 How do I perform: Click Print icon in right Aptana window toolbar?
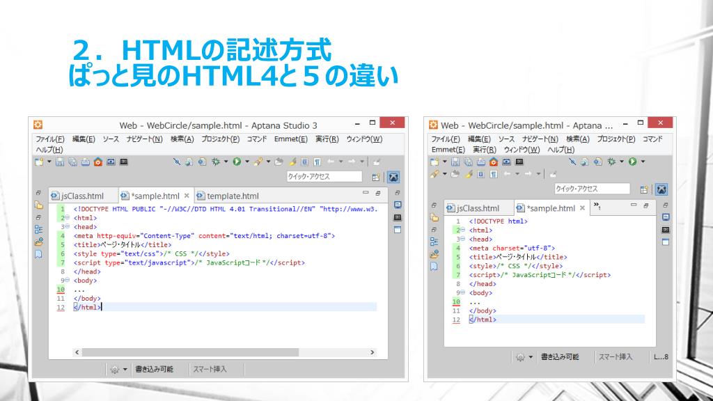[x=480, y=162]
